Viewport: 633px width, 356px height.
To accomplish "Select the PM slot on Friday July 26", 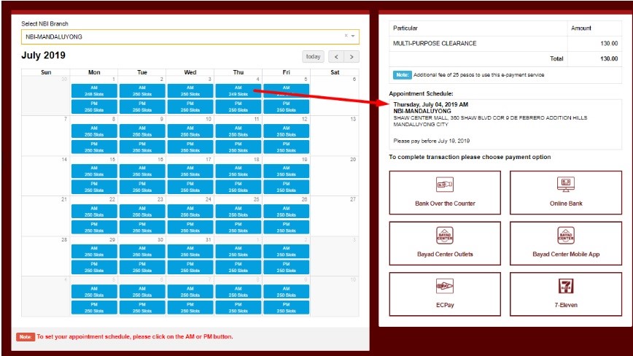I will (286, 228).
